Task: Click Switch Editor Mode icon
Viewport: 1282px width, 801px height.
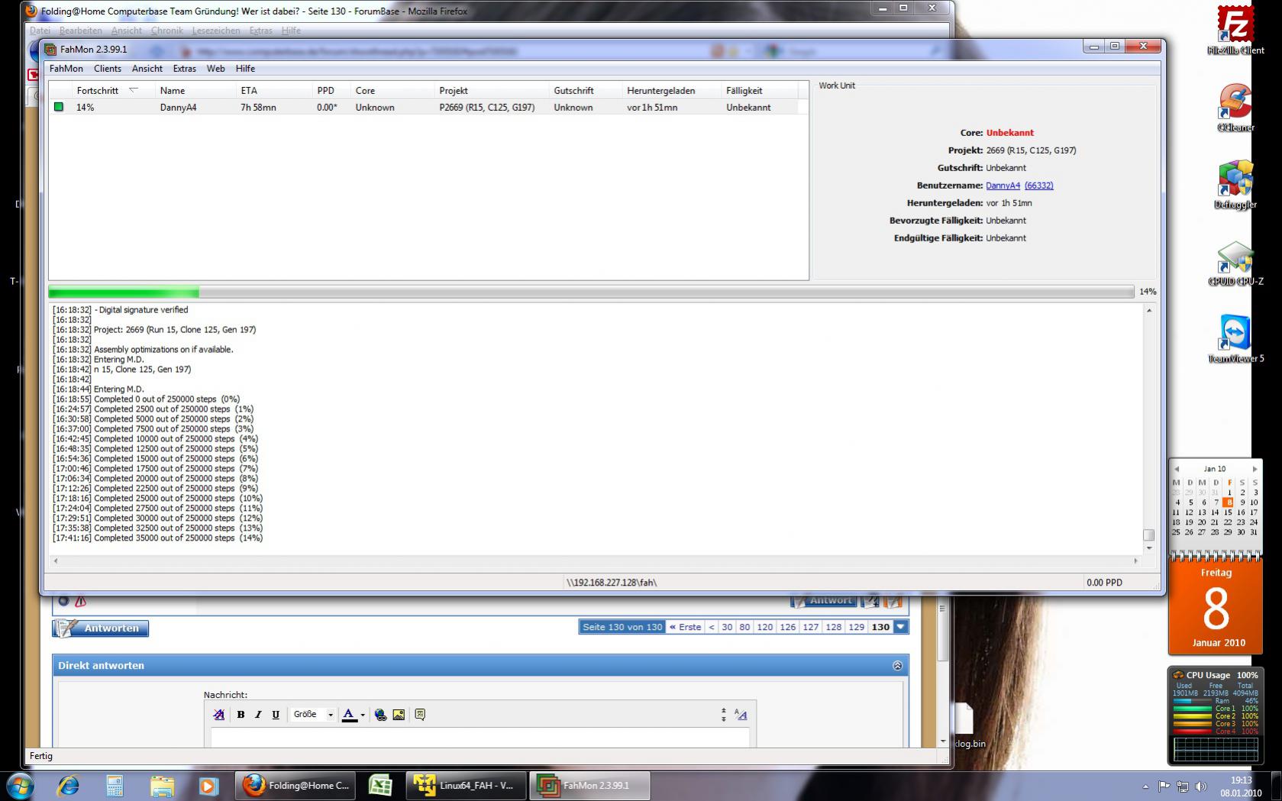Action: (741, 715)
